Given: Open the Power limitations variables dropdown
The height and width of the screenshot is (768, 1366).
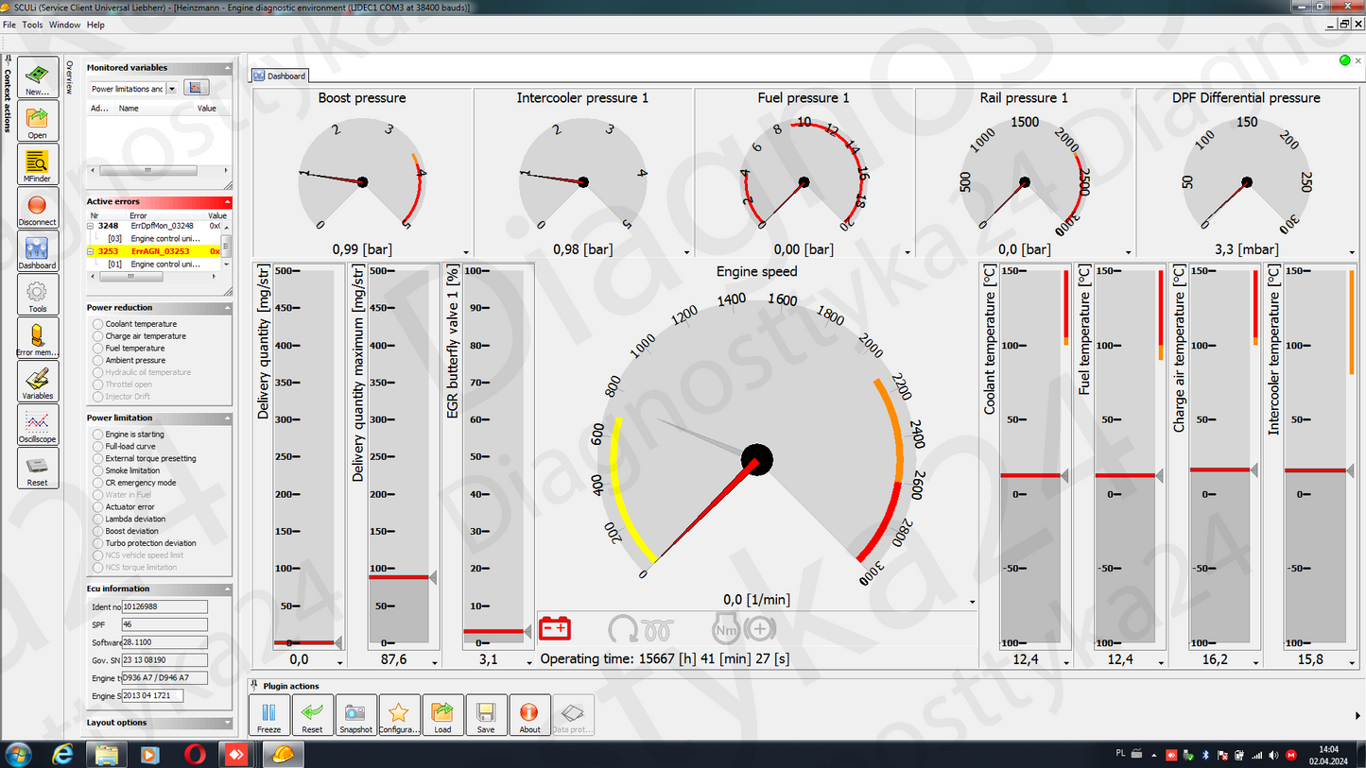Looking at the screenshot, I should click(x=171, y=89).
